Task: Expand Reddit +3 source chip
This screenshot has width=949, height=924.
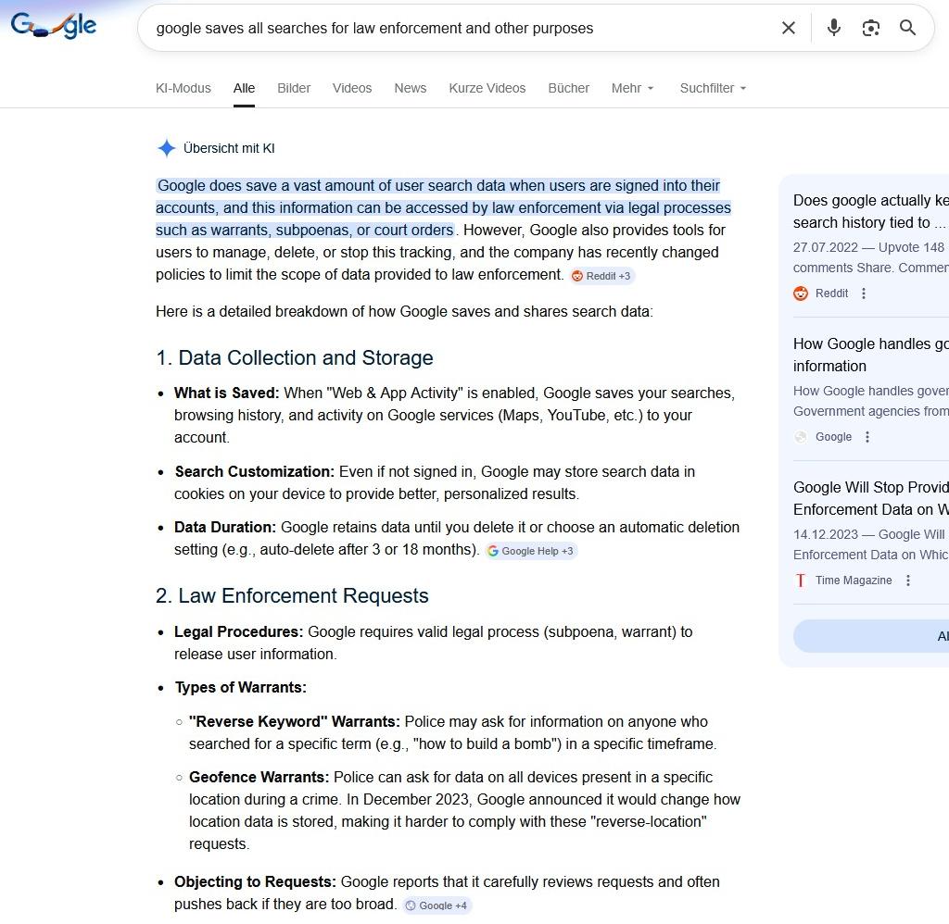Action: [x=601, y=276]
